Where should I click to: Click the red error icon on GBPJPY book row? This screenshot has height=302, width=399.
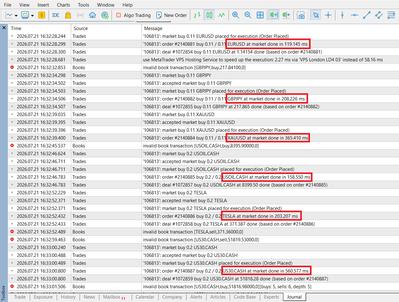[x=12, y=67]
